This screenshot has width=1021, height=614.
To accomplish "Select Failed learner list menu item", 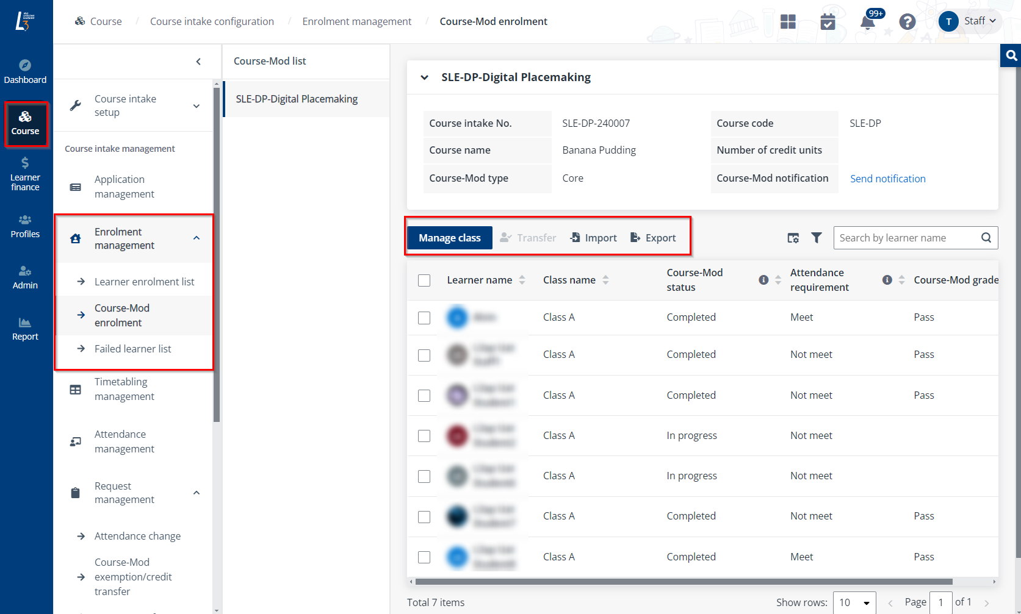I will coord(132,349).
